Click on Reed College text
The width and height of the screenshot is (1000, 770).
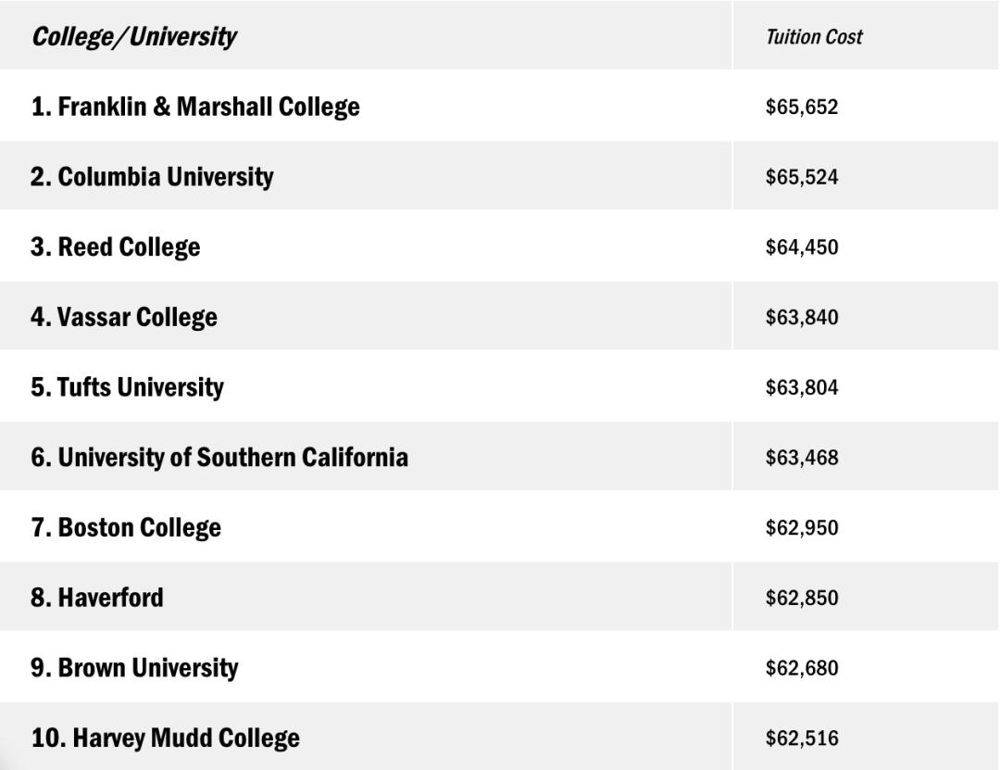pos(116,247)
